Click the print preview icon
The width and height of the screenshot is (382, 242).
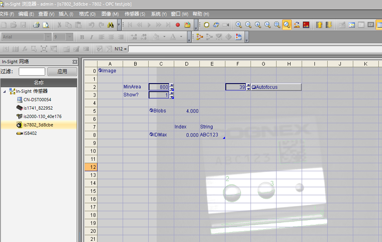tap(46, 25)
